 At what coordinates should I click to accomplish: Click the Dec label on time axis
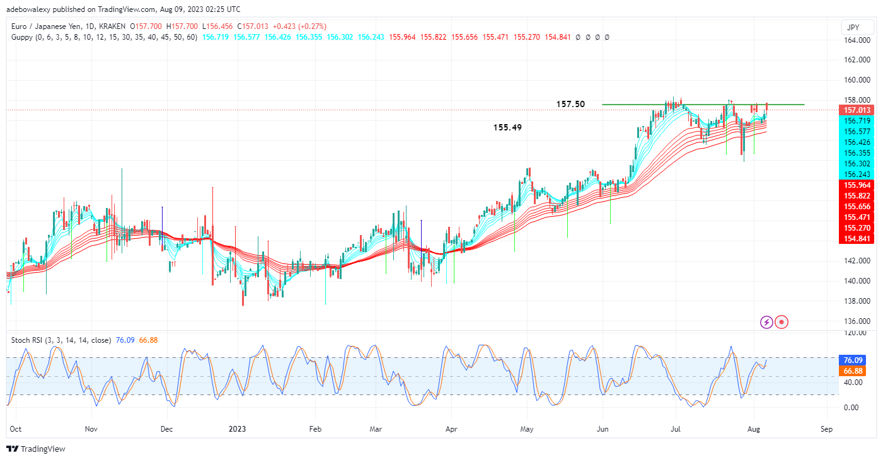click(x=167, y=429)
